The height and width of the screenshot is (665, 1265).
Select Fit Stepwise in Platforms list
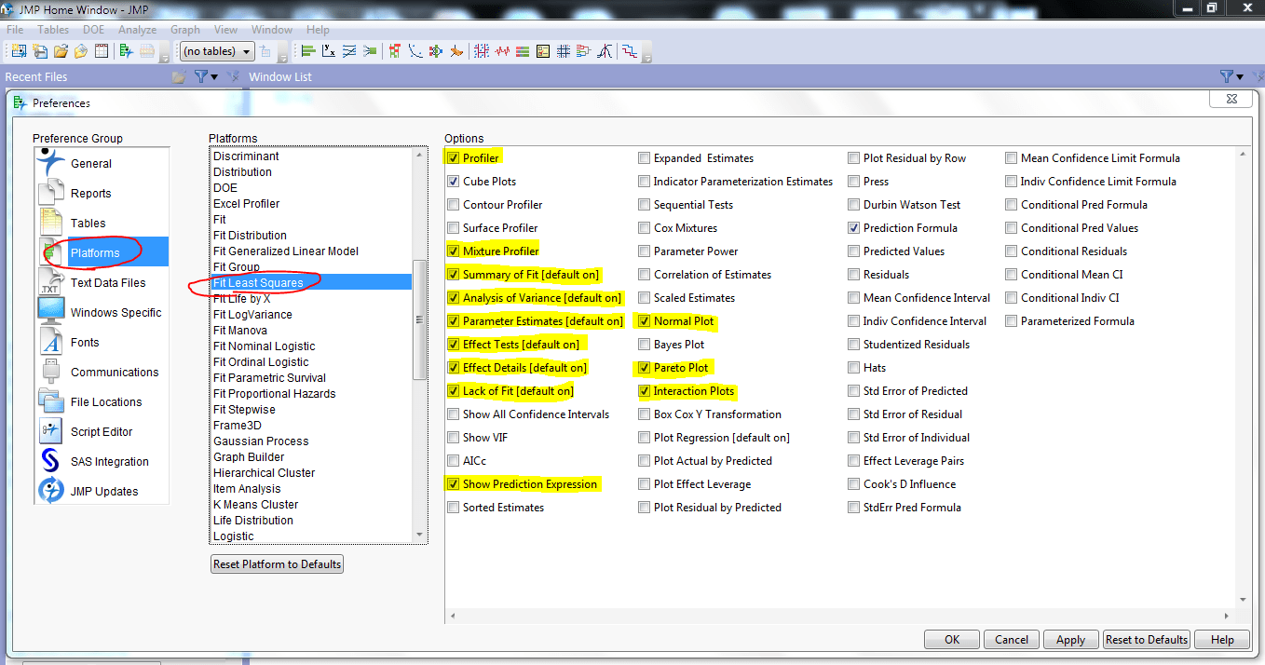pos(312,410)
